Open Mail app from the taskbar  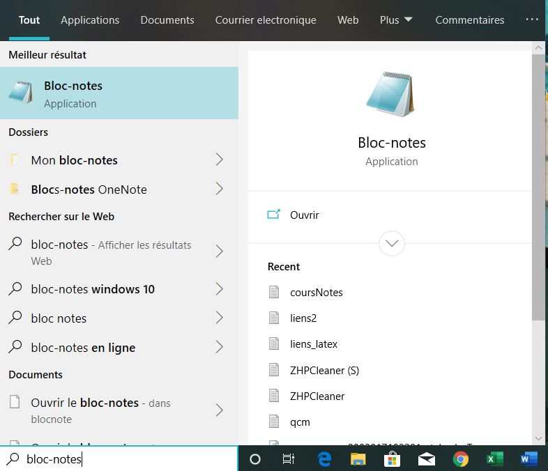click(x=427, y=459)
